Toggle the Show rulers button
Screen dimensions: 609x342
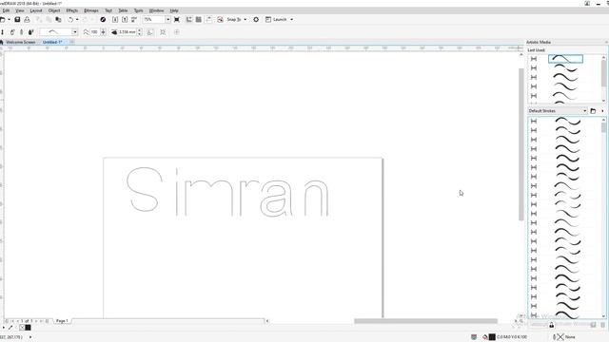(189, 19)
